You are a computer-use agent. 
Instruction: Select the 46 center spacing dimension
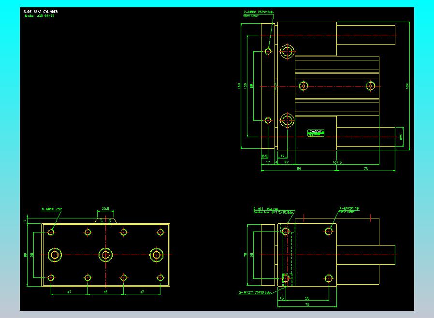105,292
